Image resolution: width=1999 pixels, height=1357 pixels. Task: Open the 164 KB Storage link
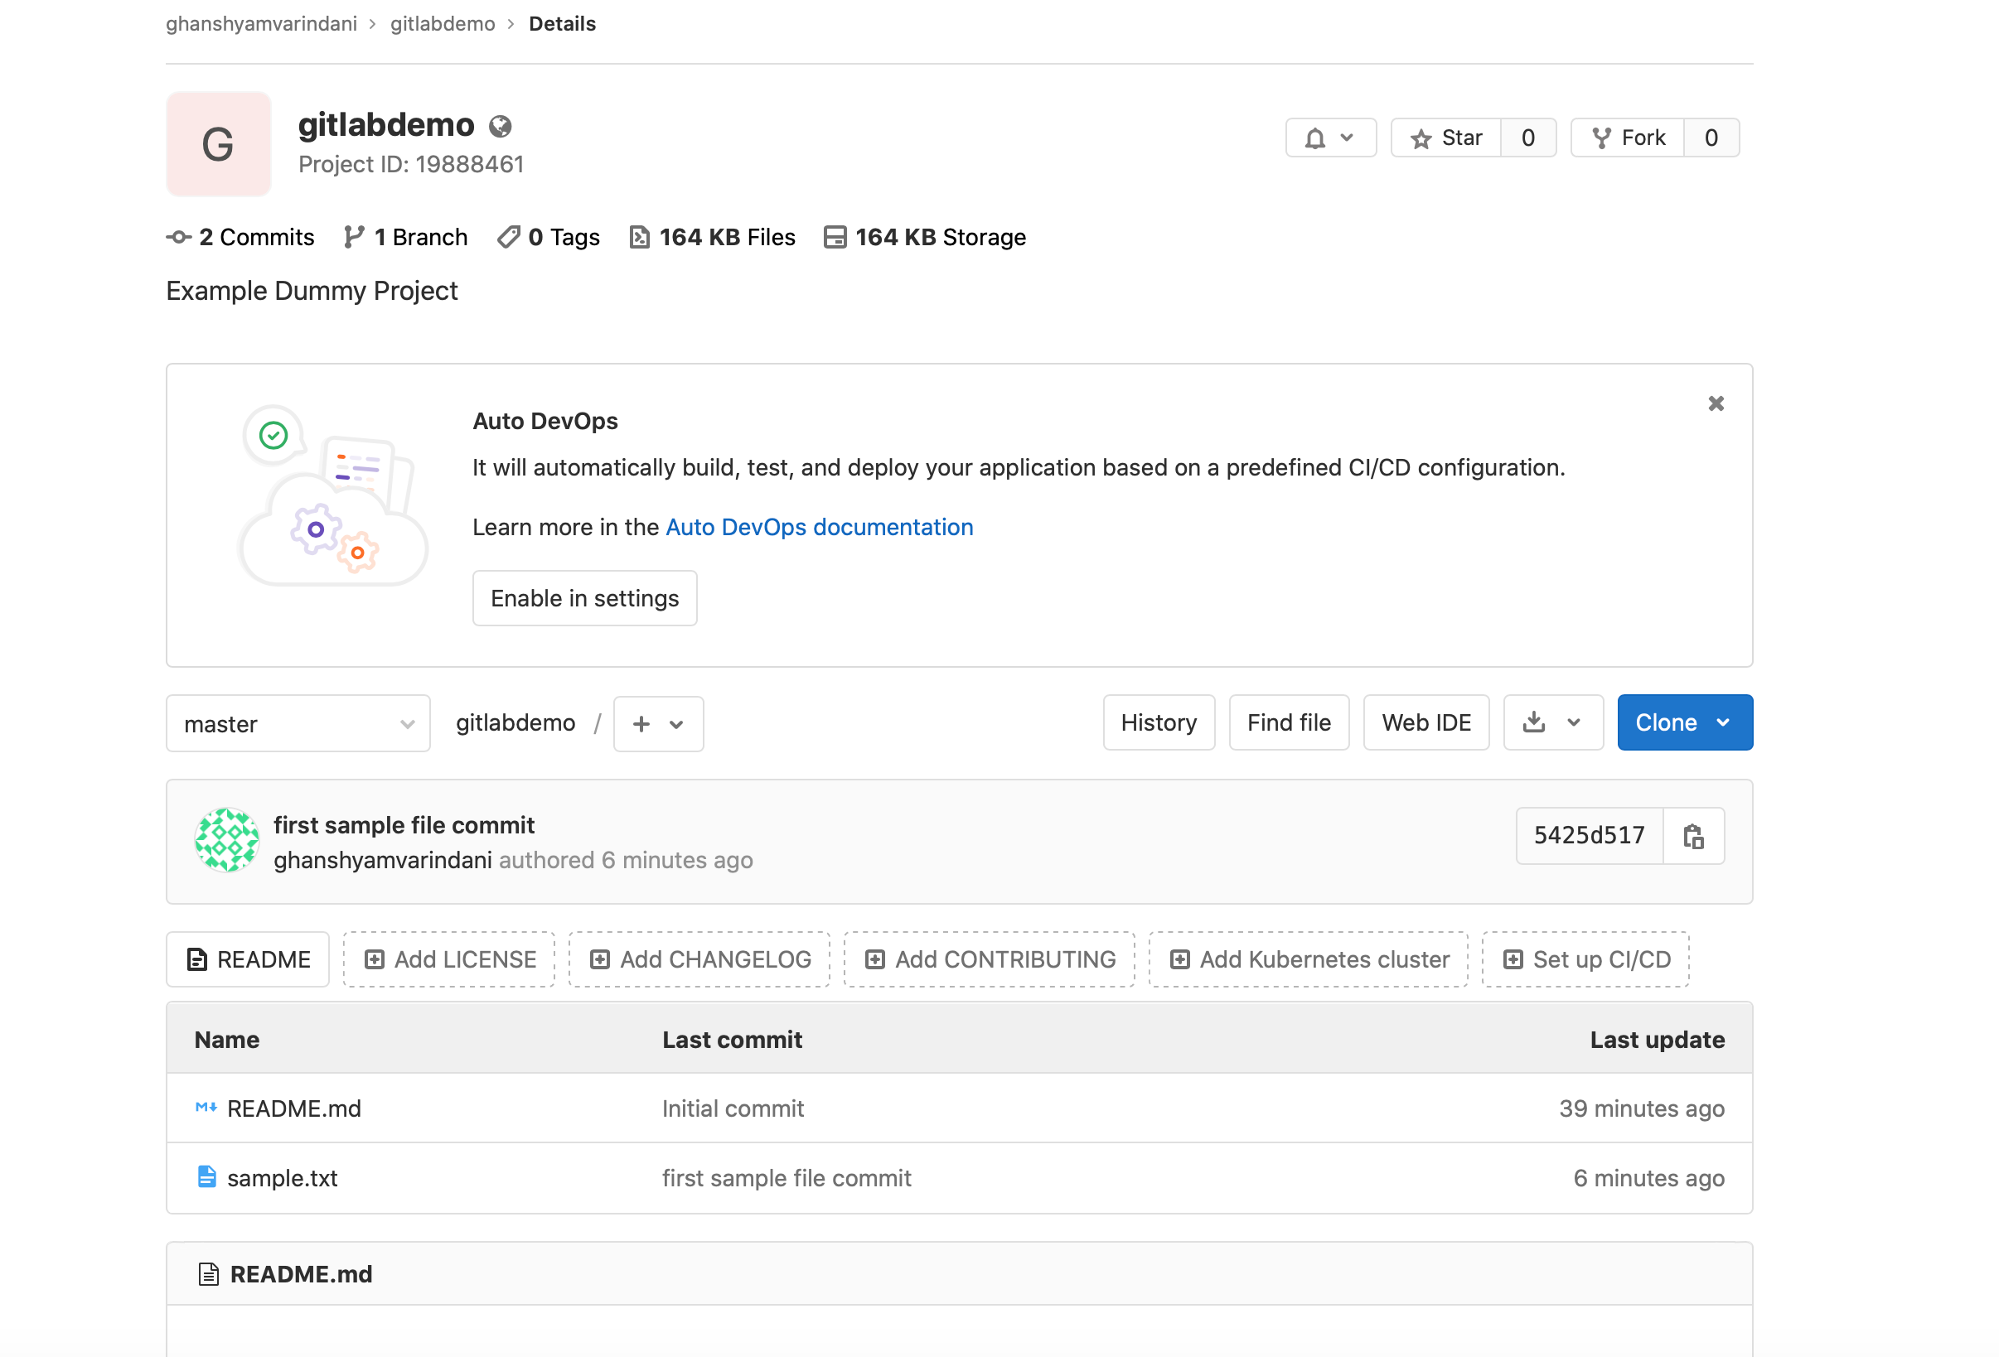pos(925,236)
